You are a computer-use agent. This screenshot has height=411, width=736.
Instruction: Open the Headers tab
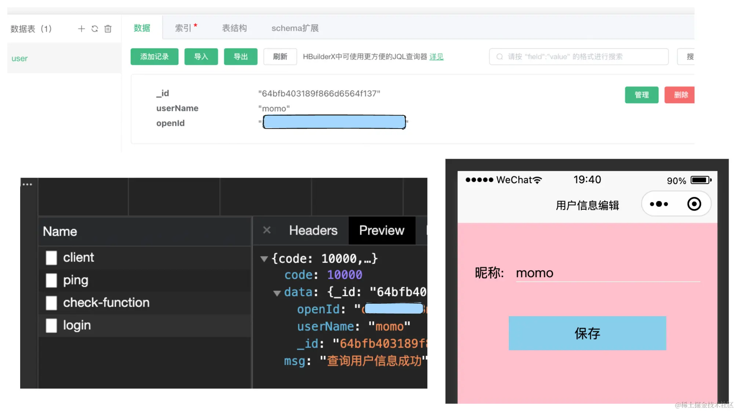(313, 230)
